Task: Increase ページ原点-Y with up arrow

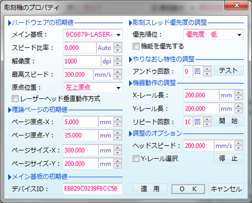Action: (118, 133)
